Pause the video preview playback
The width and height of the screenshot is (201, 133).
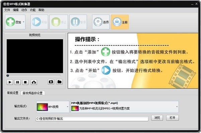[17, 82]
